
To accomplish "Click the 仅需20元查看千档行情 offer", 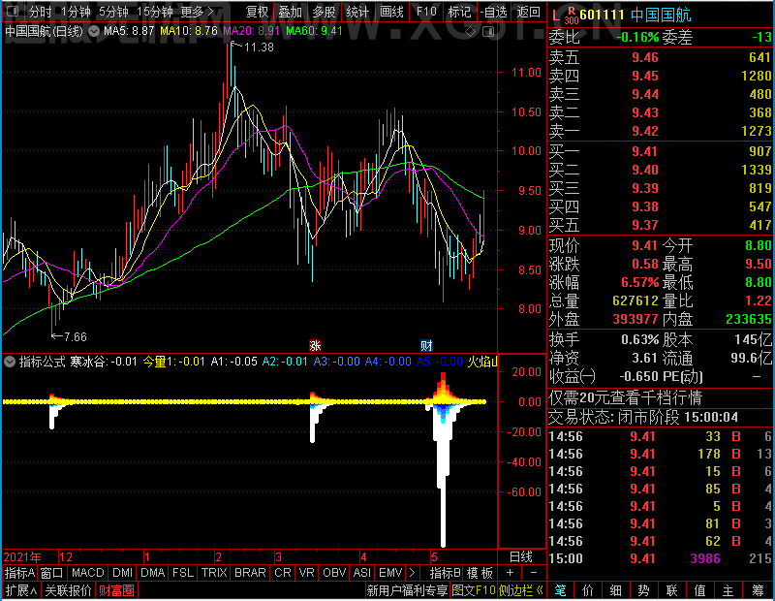I will tap(625, 397).
